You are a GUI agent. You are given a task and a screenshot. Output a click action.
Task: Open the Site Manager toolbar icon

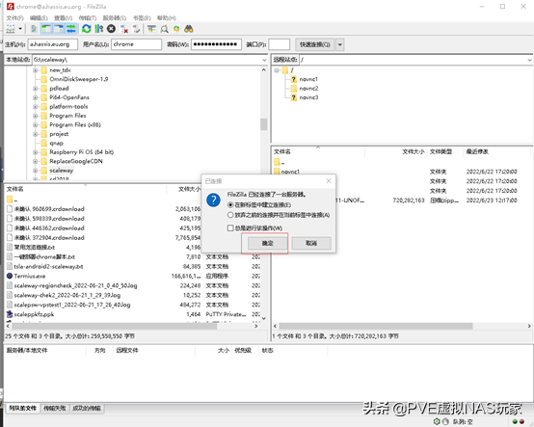(11, 29)
